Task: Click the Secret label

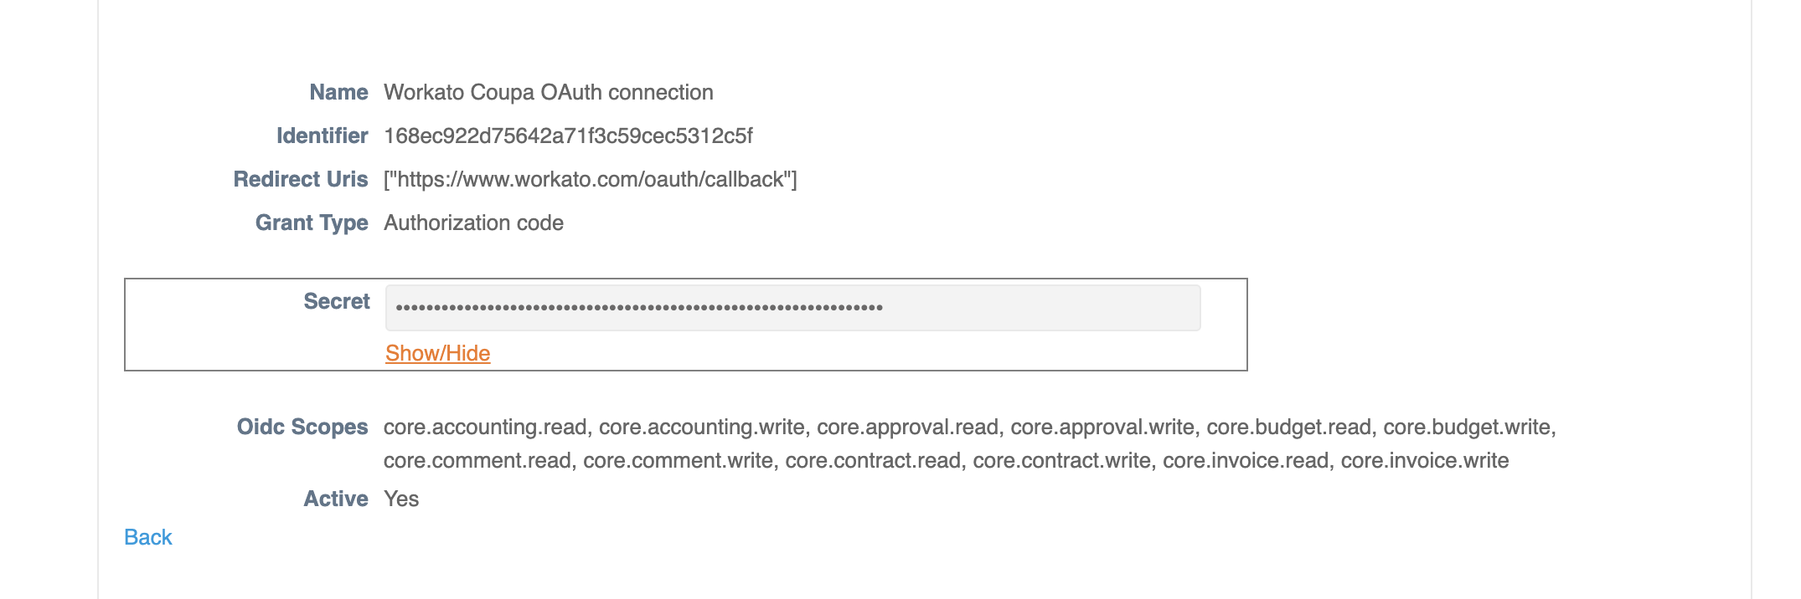Action: click(337, 300)
